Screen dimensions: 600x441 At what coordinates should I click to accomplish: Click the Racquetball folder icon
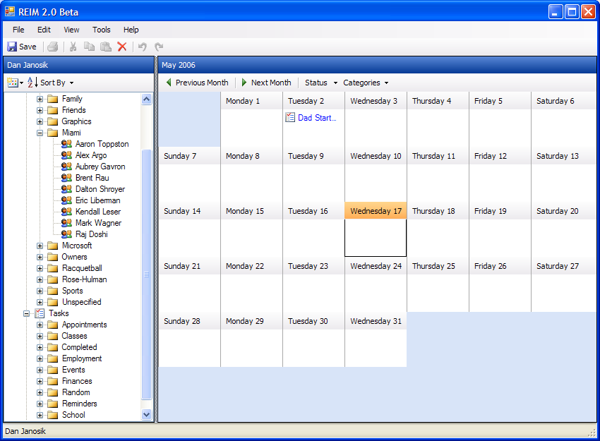point(52,268)
